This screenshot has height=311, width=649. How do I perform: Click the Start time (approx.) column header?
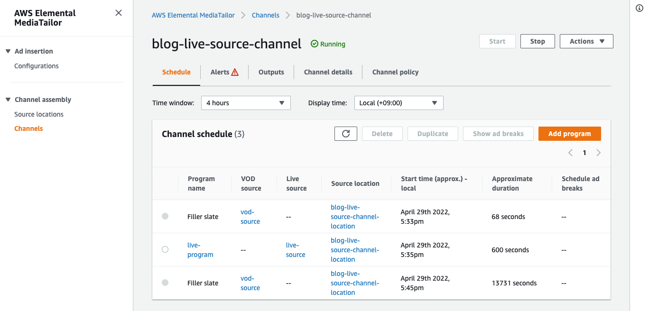tap(434, 183)
